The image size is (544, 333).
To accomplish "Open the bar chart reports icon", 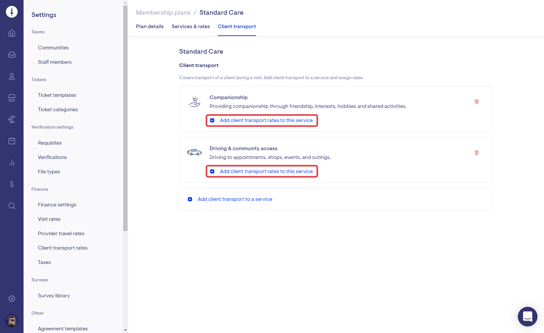I will click(12, 163).
